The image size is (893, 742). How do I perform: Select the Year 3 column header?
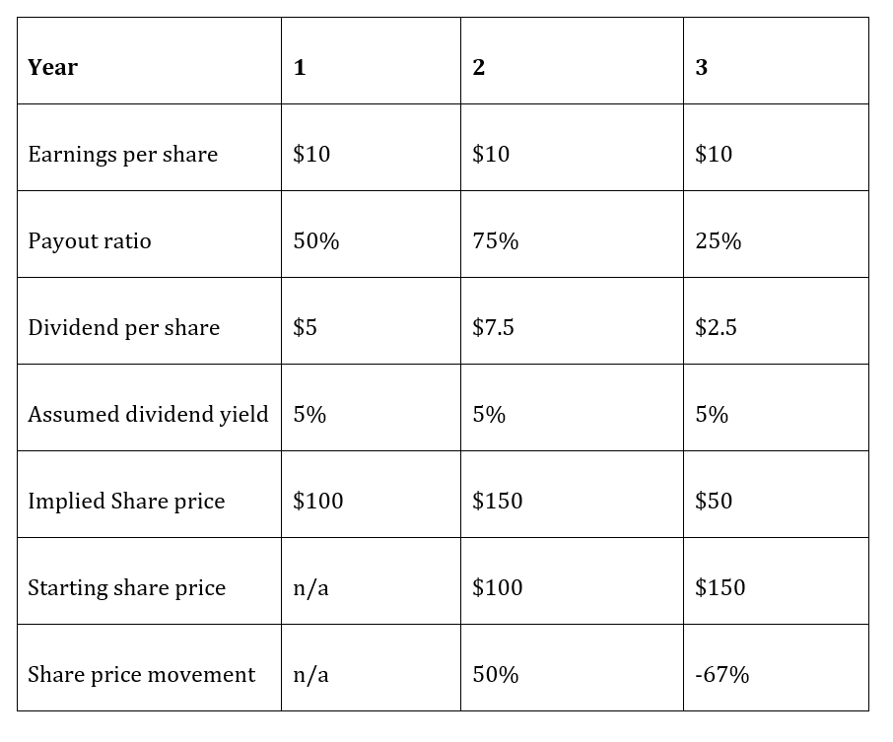(x=701, y=67)
